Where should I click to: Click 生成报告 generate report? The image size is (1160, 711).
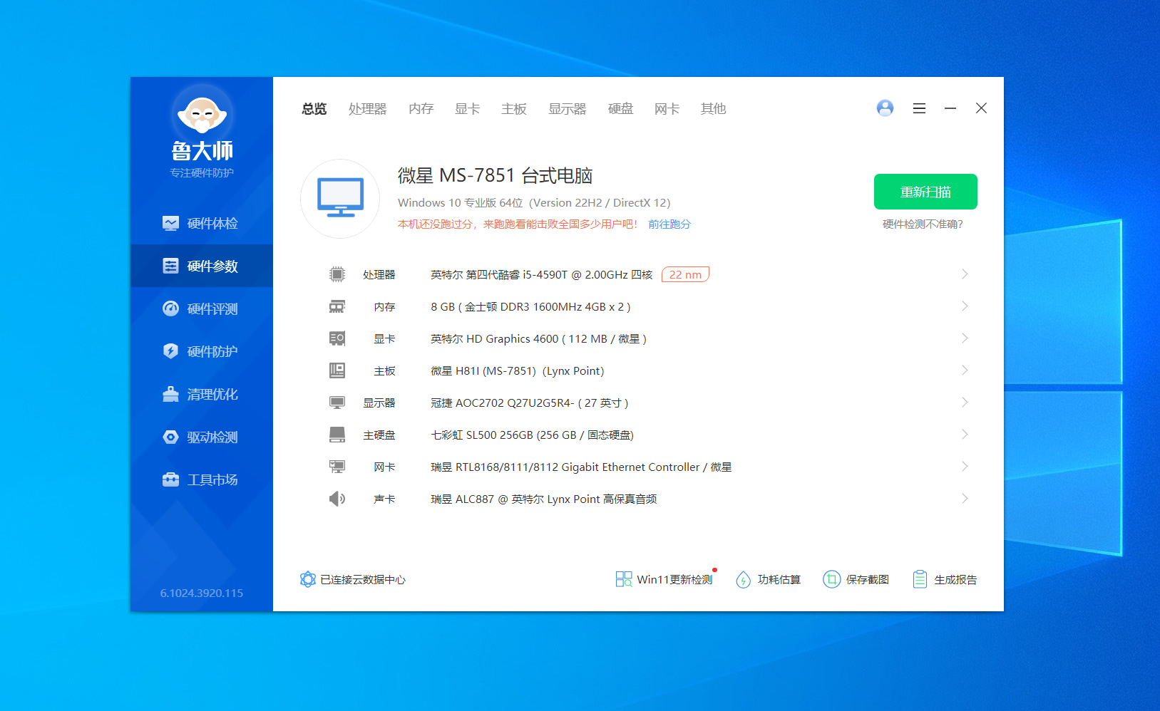(x=945, y=579)
